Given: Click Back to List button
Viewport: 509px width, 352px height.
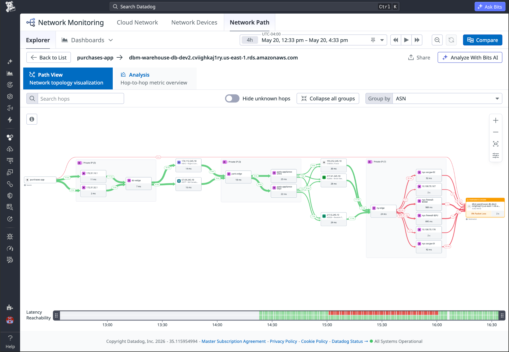Looking at the screenshot, I should pyautogui.click(x=49, y=57).
